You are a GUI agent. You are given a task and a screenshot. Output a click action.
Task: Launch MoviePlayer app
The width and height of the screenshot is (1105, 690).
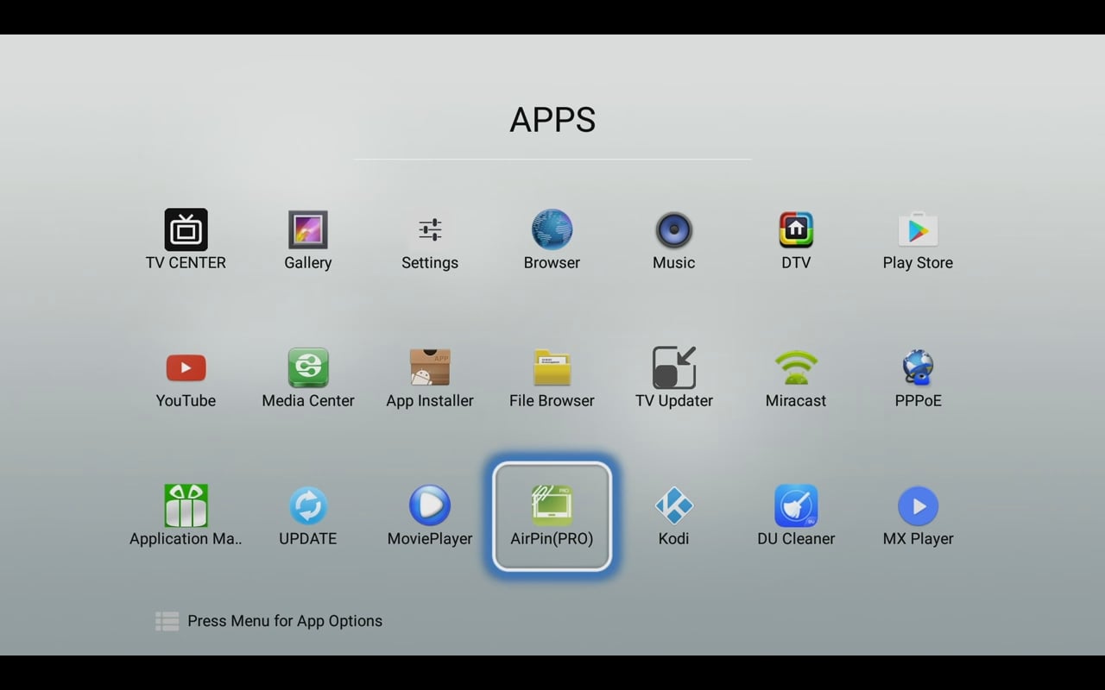(x=430, y=506)
